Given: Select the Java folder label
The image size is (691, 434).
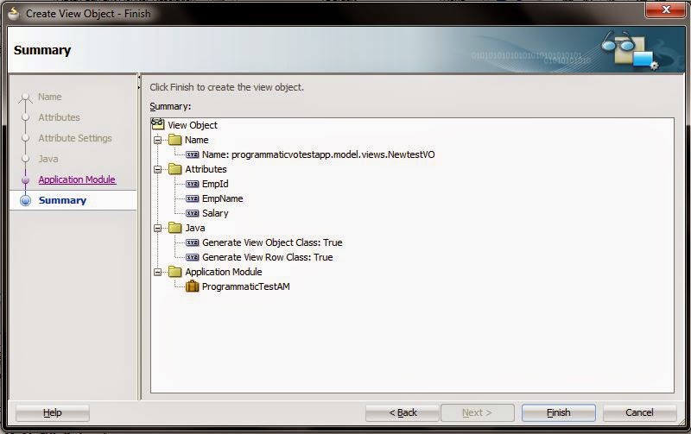Looking at the screenshot, I should [x=195, y=228].
